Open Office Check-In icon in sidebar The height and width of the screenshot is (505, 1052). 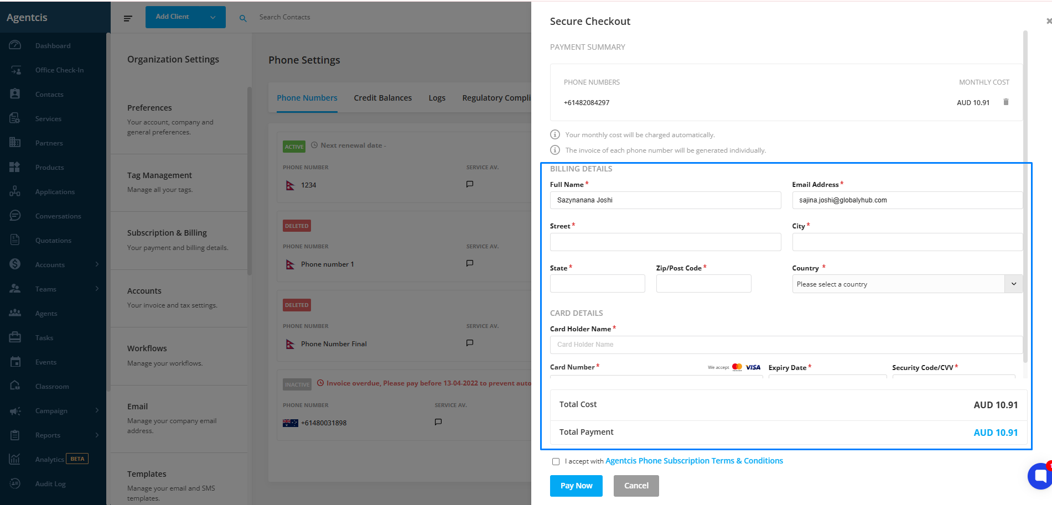click(x=15, y=70)
